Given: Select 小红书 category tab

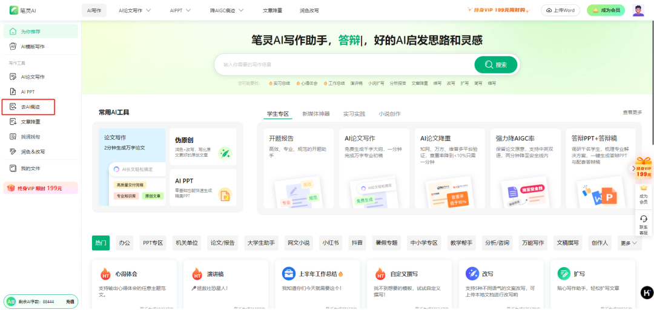Looking at the screenshot, I should tap(331, 243).
